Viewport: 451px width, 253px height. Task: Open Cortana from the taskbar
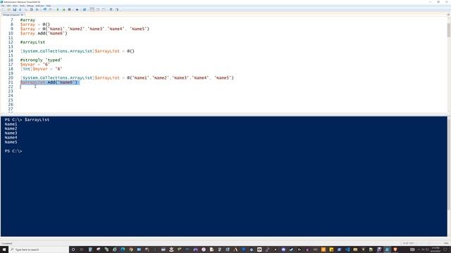point(73,249)
